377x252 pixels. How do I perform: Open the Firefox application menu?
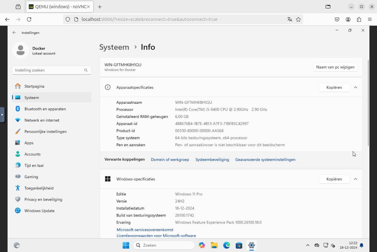click(x=370, y=19)
